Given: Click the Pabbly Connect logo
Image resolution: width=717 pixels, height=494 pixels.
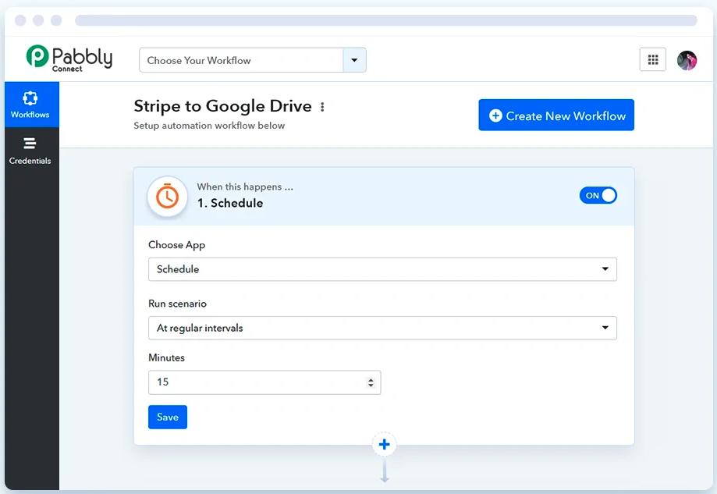Looking at the screenshot, I should 69,58.
